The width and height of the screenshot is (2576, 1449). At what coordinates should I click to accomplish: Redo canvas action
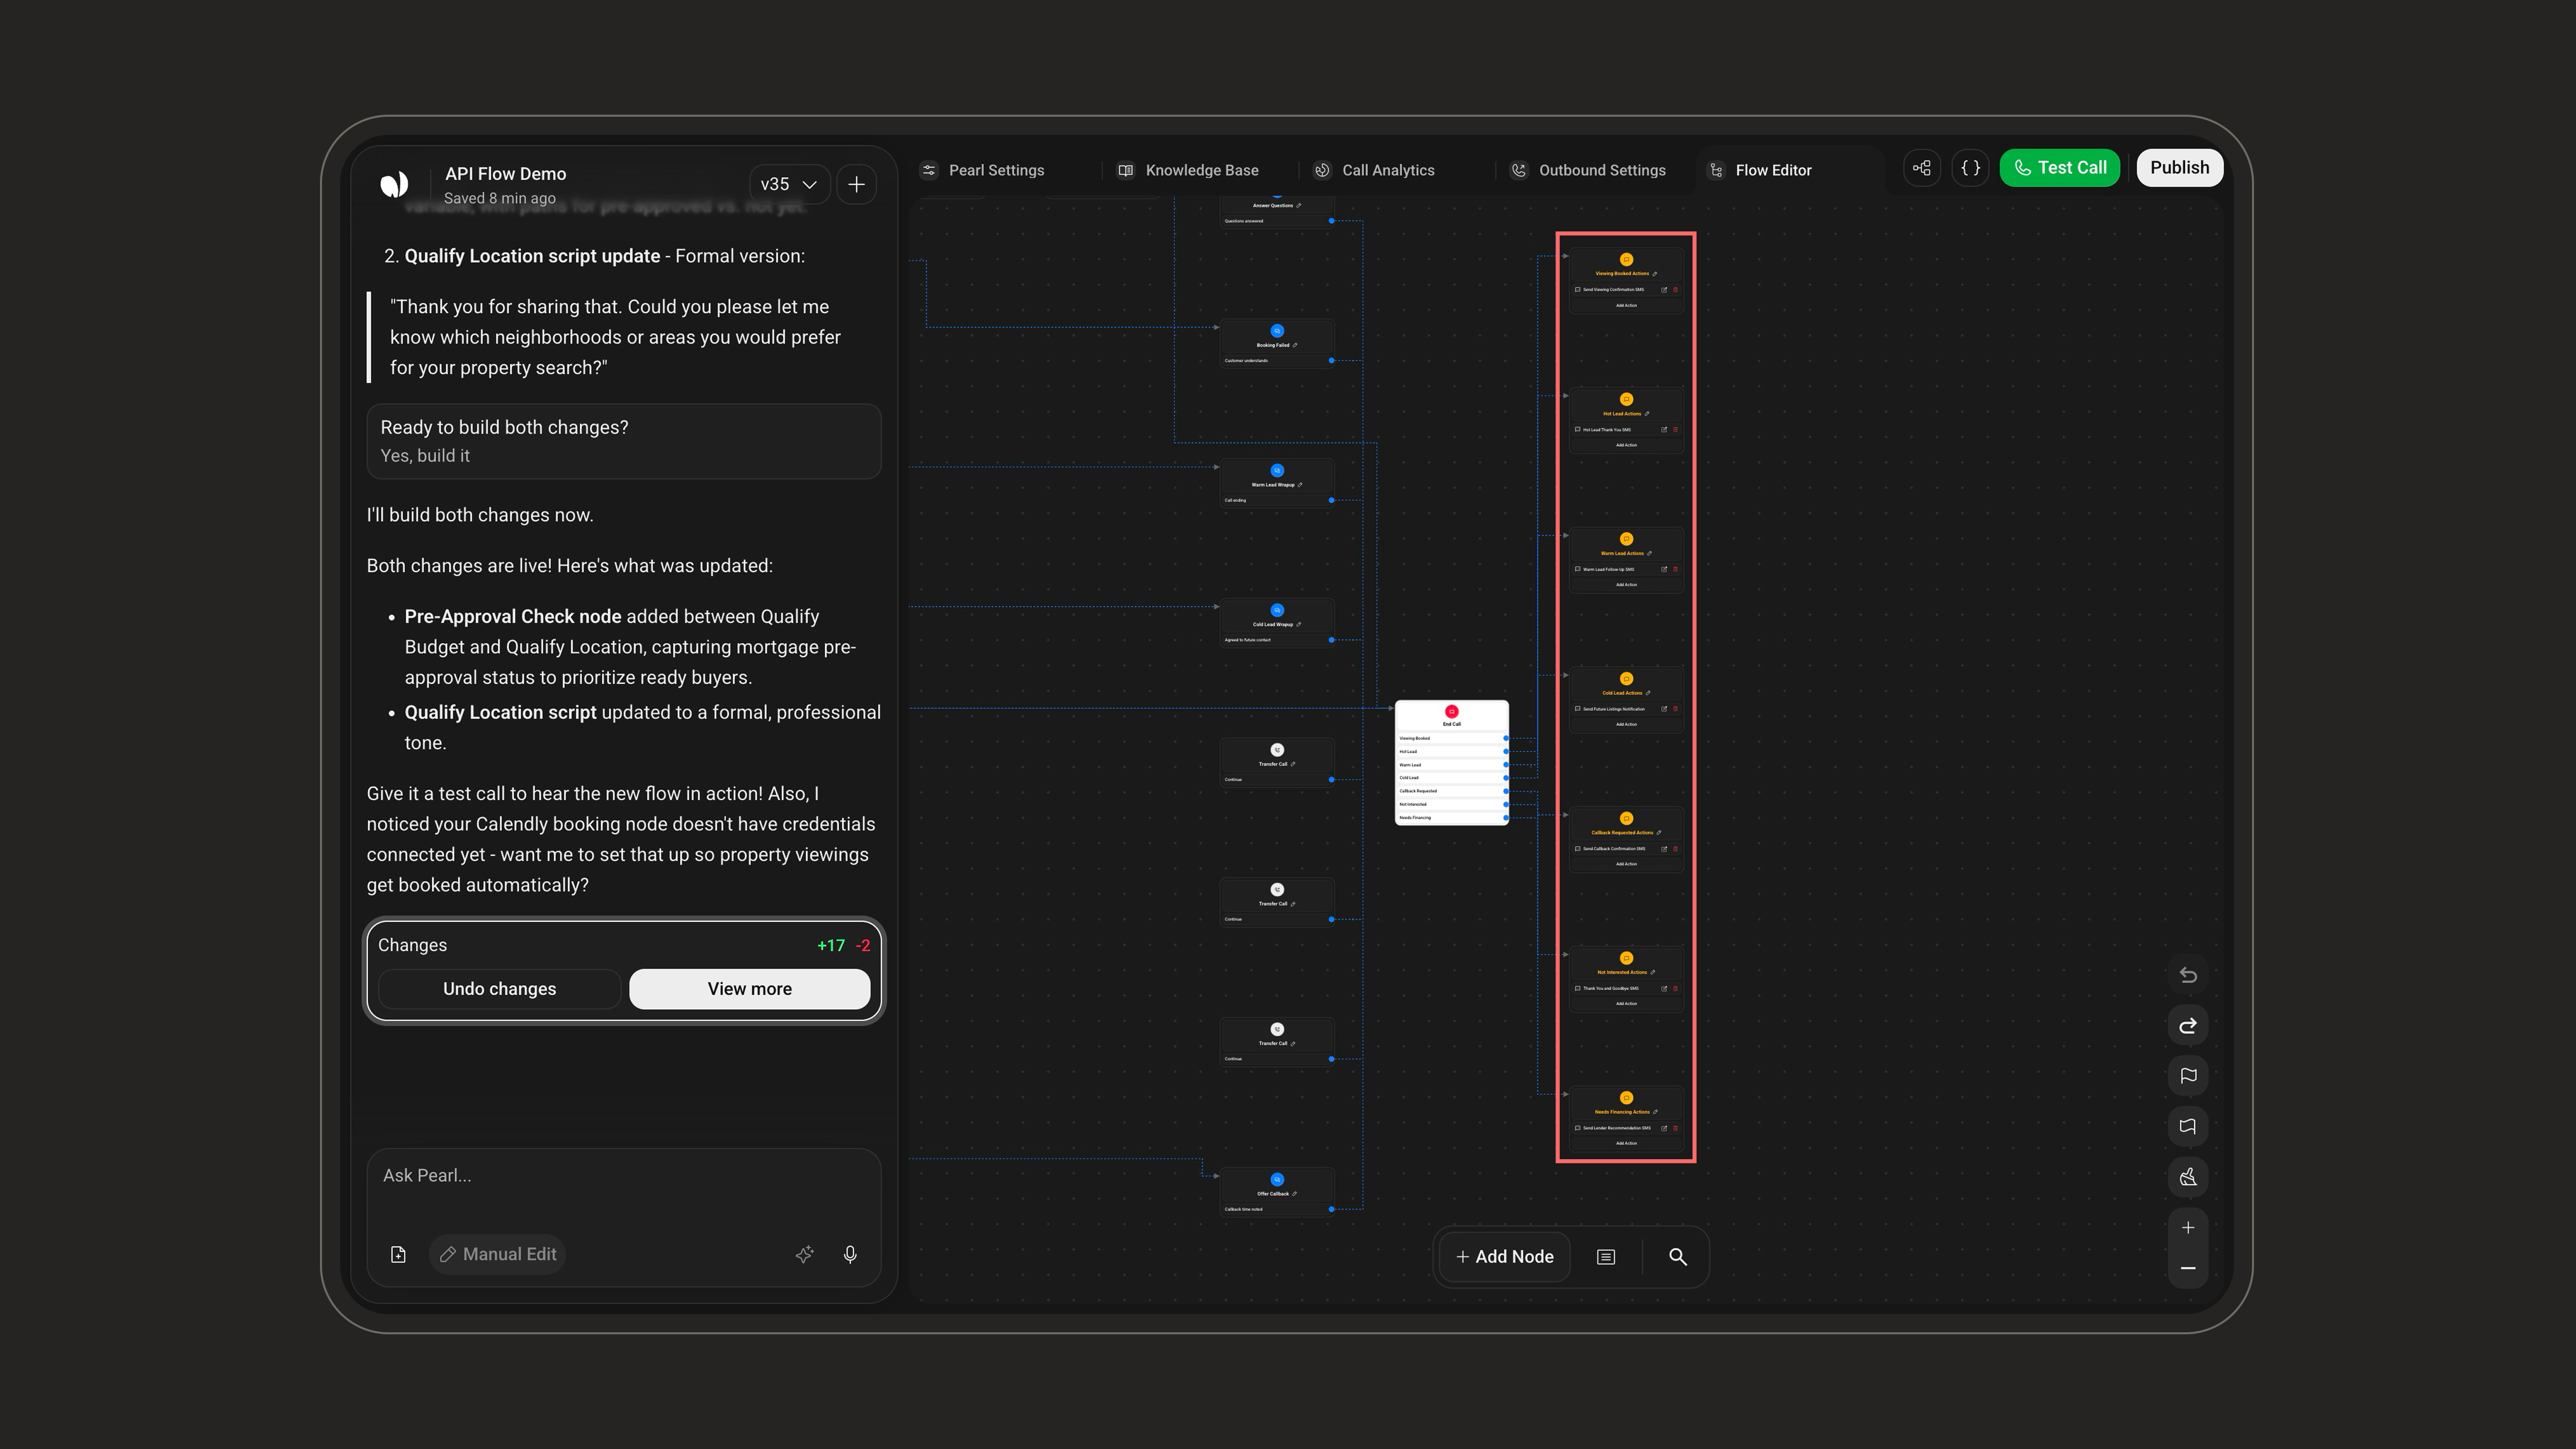pyautogui.click(x=2188, y=1026)
